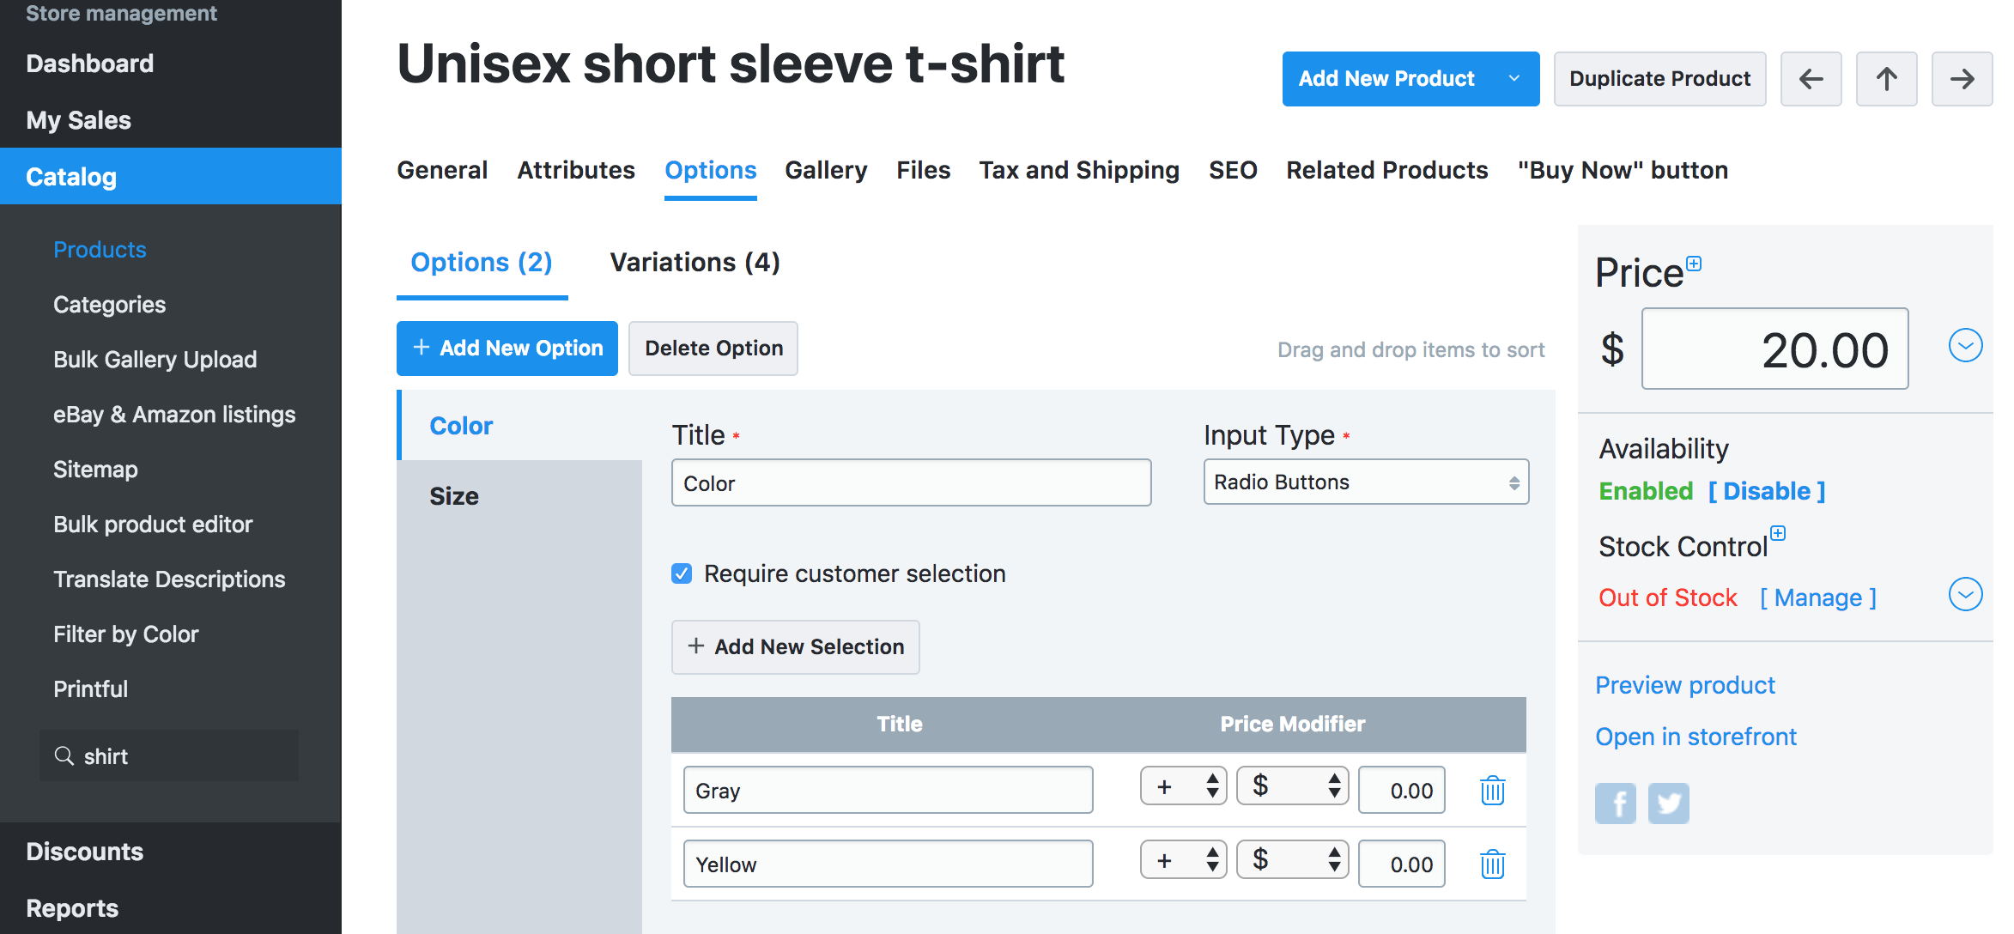Viewport: 2014px width, 934px height.
Task: Click the Disable availability link
Action: [x=1767, y=491]
